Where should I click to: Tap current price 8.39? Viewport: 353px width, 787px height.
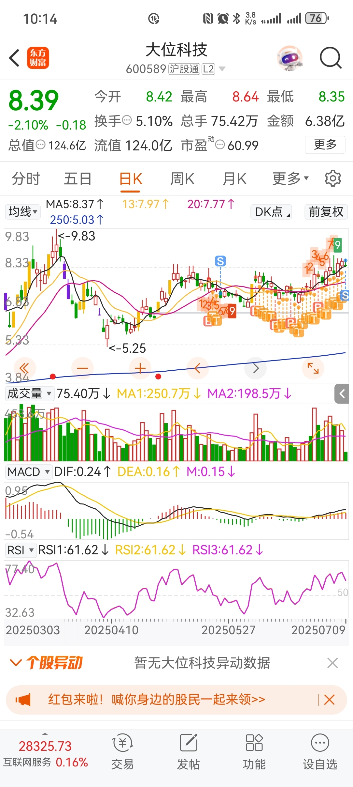point(34,100)
